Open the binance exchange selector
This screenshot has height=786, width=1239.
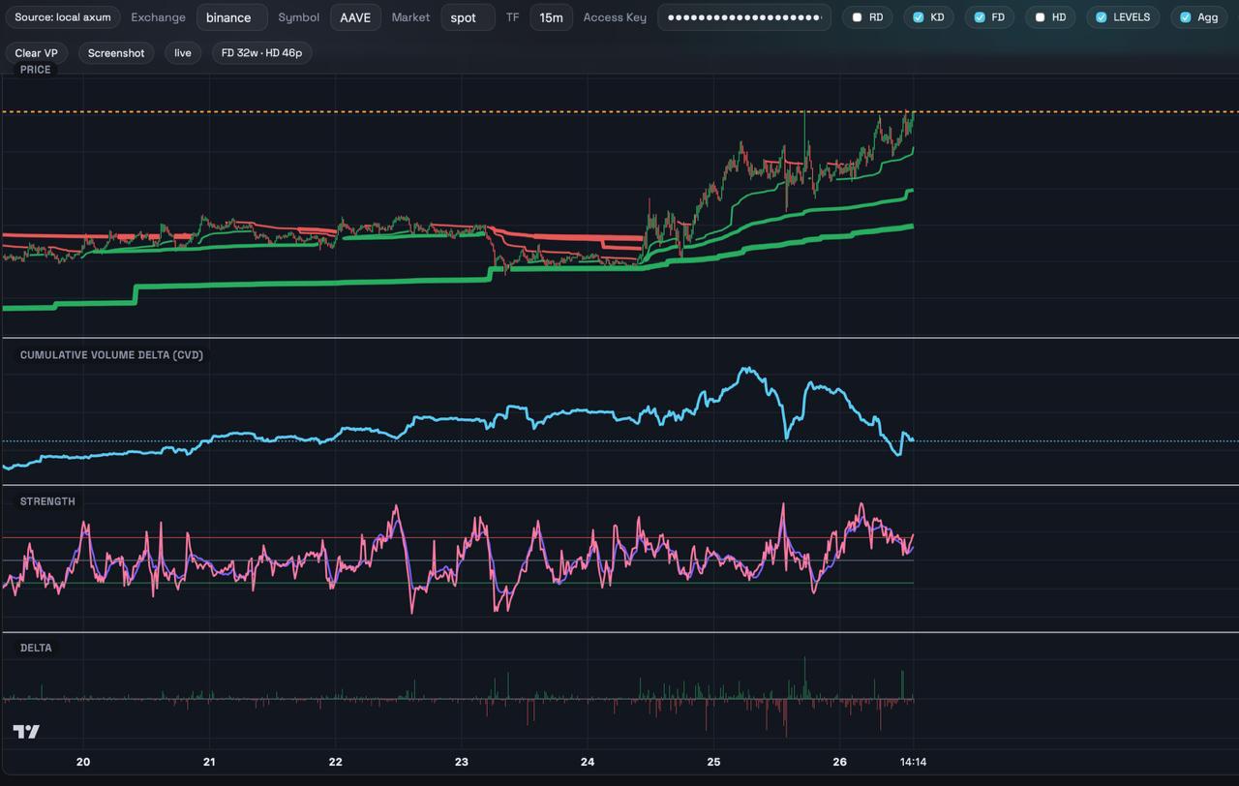(231, 17)
